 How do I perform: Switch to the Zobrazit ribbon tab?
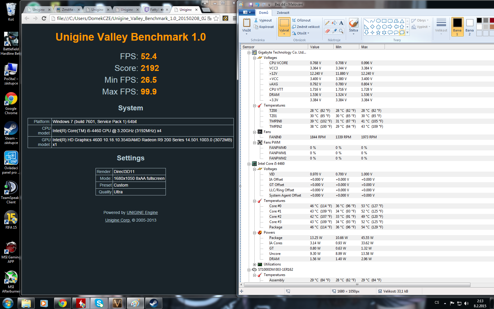[x=283, y=13]
